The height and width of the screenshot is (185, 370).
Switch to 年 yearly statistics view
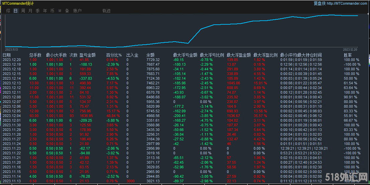(45, 11)
